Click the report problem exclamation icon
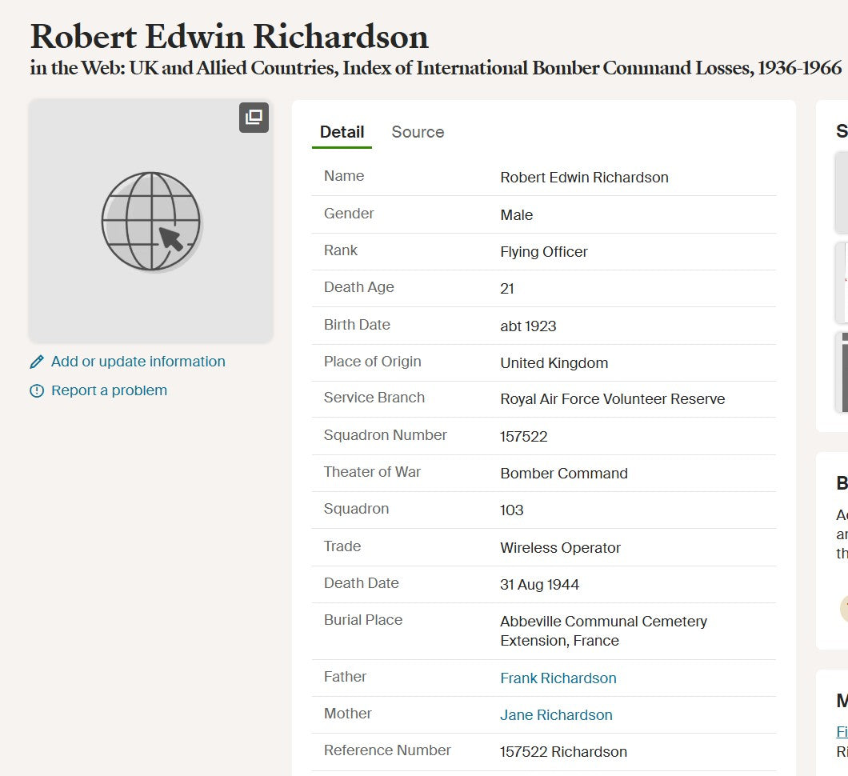848x776 pixels. pyautogui.click(x=37, y=391)
